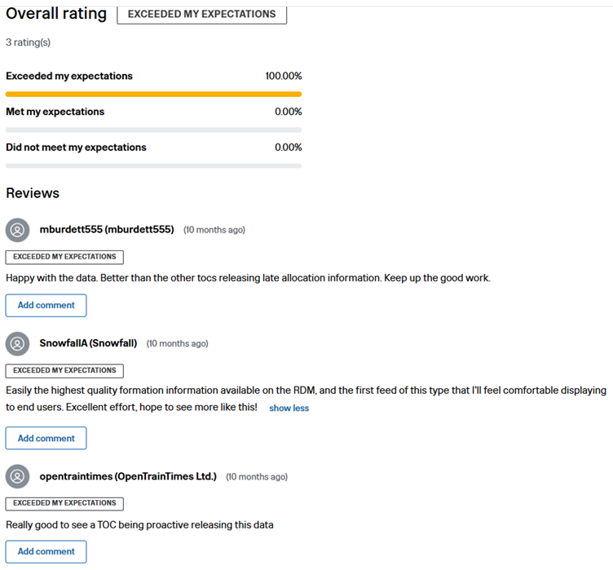Click SnowfallA's user avatar icon
613x570 pixels.
pos(17,344)
